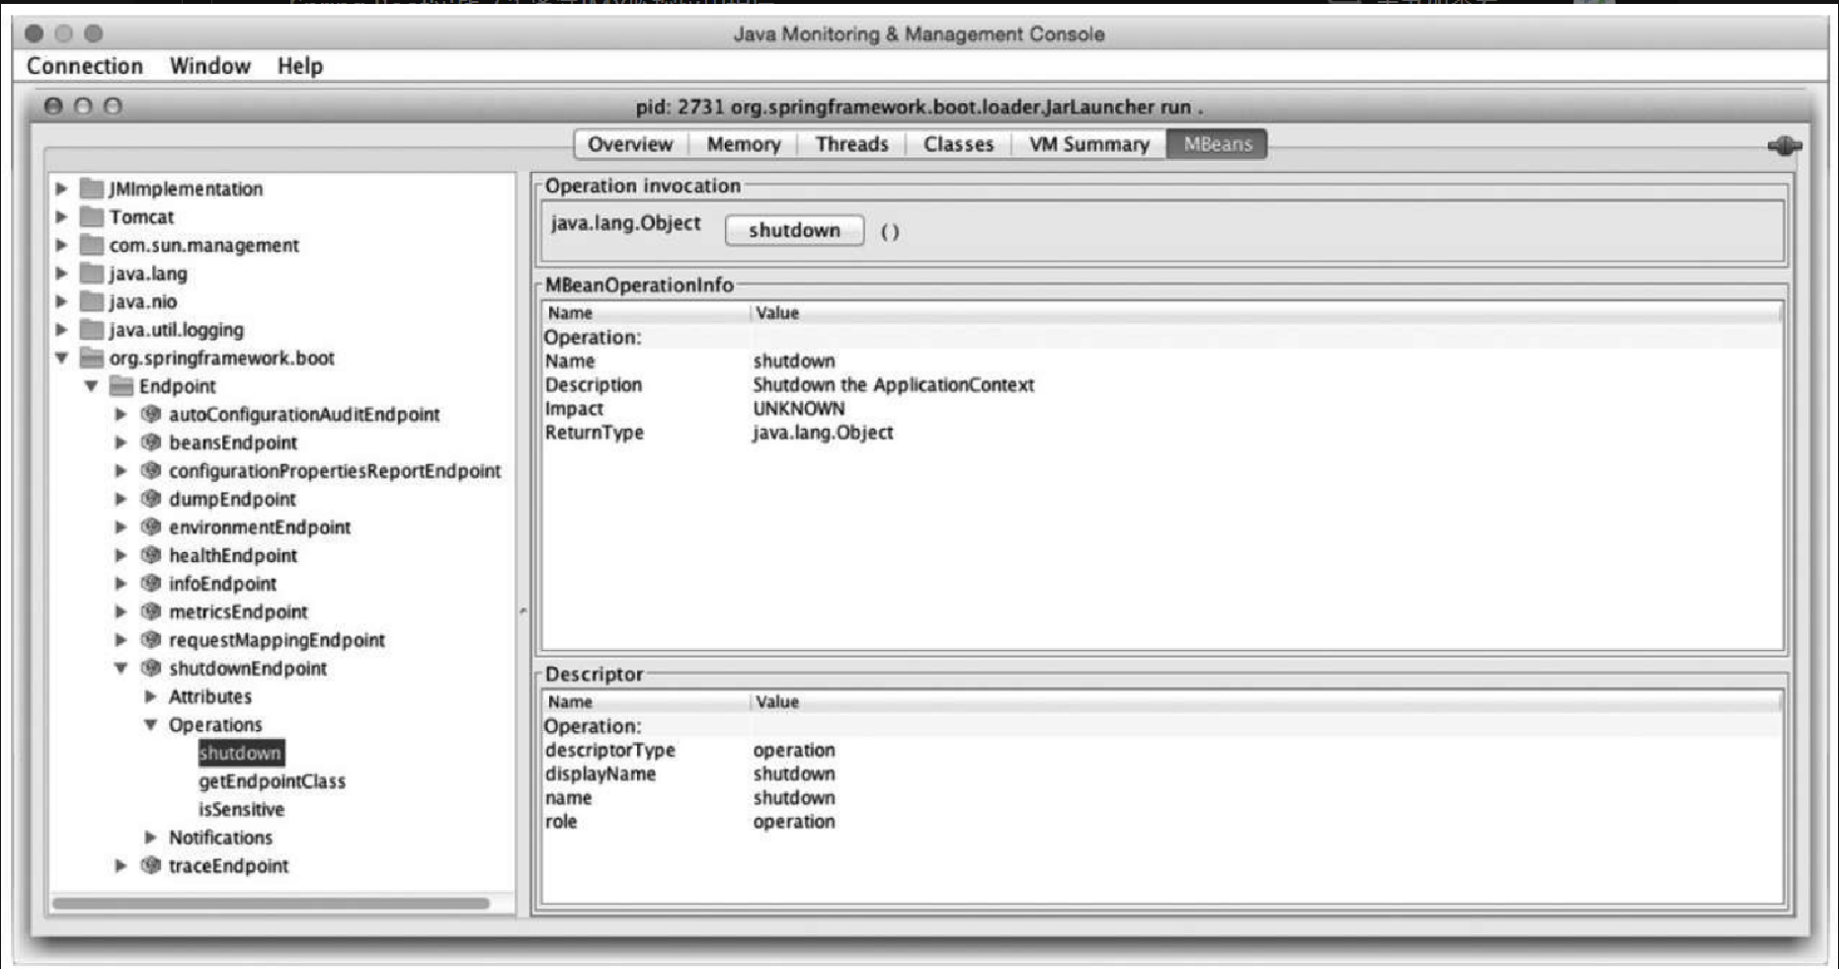Image resolution: width=1839 pixels, height=969 pixels.
Task: Click the java.util.logging folder icon
Action: tap(92, 330)
